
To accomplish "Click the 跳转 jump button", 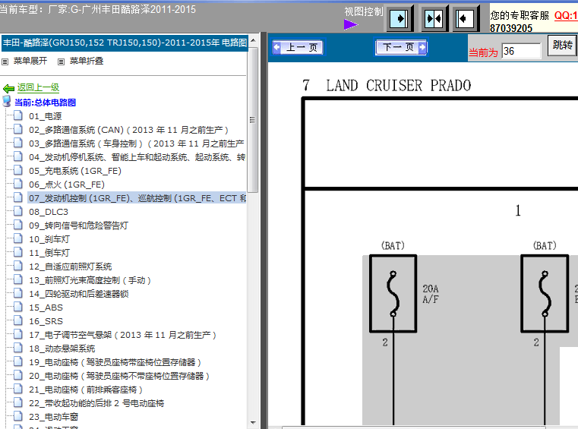I will coord(562,46).
